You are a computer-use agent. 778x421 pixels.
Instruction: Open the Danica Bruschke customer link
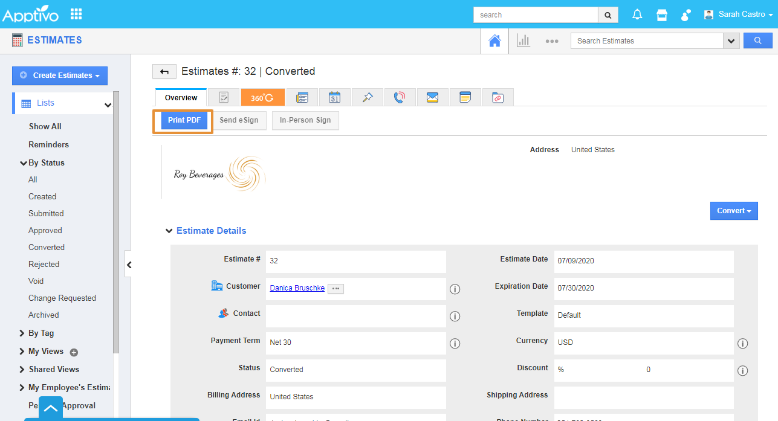pos(297,288)
